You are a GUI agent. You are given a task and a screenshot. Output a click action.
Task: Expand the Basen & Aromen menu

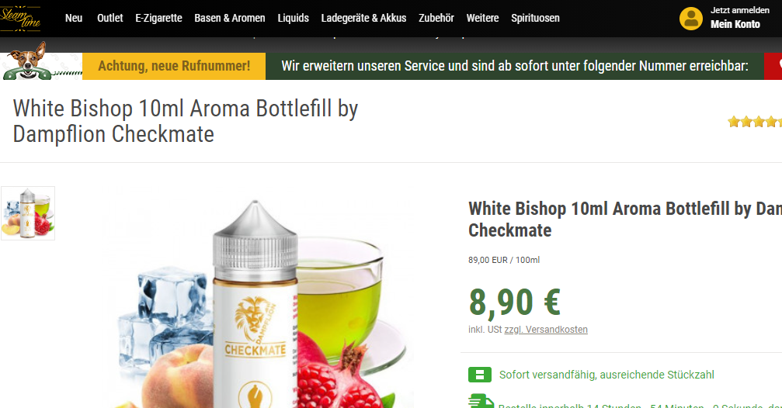point(229,18)
